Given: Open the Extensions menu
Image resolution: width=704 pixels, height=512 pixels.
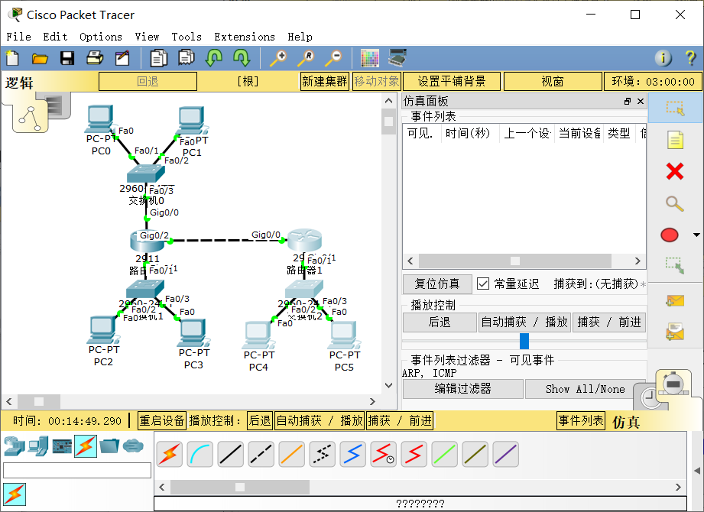Looking at the screenshot, I should coord(245,37).
